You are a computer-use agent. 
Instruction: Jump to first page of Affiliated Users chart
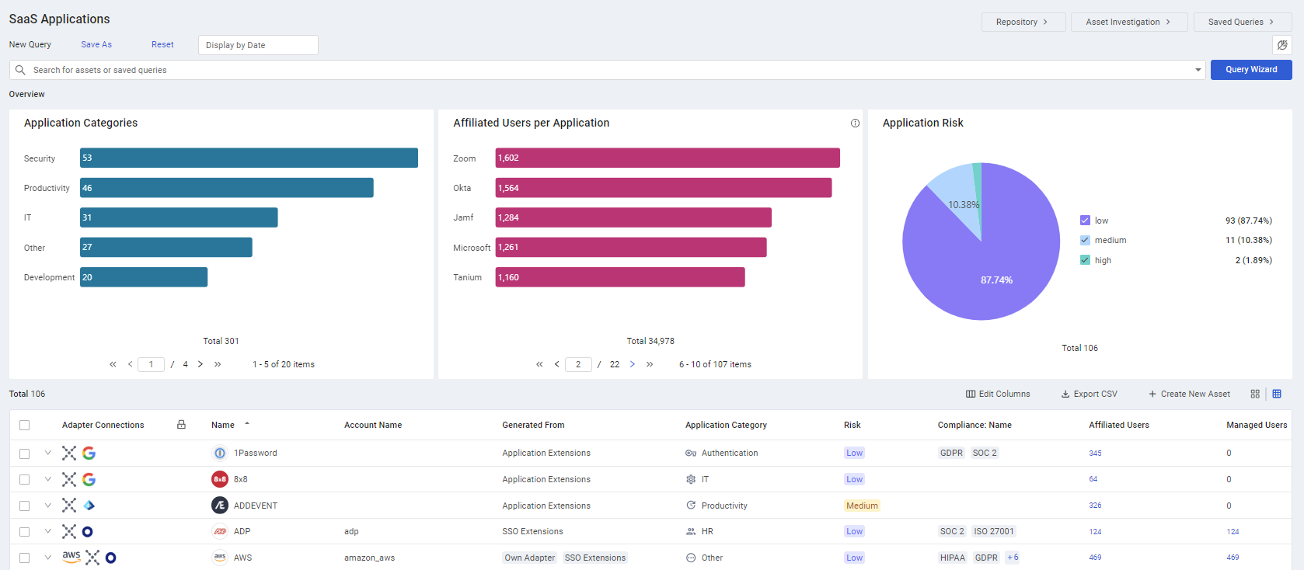click(x=539, y=364)
